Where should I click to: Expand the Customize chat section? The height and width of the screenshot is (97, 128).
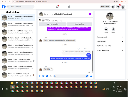click(110, 37)
